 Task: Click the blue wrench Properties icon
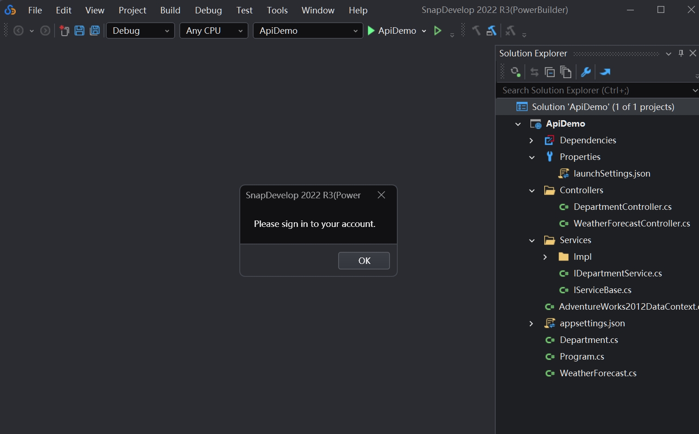click(586, 72)
